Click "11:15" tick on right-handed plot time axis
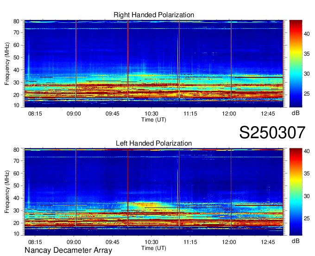Viewport: 315px width, 256px height. click(190, 114)
